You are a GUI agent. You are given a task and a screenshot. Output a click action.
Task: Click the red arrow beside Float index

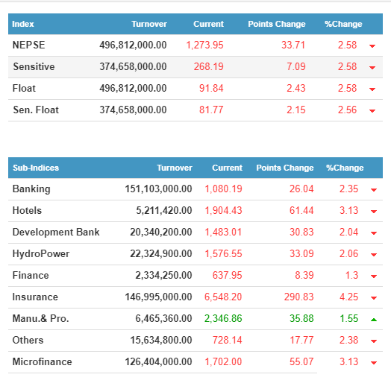click(x=372, y=89)
